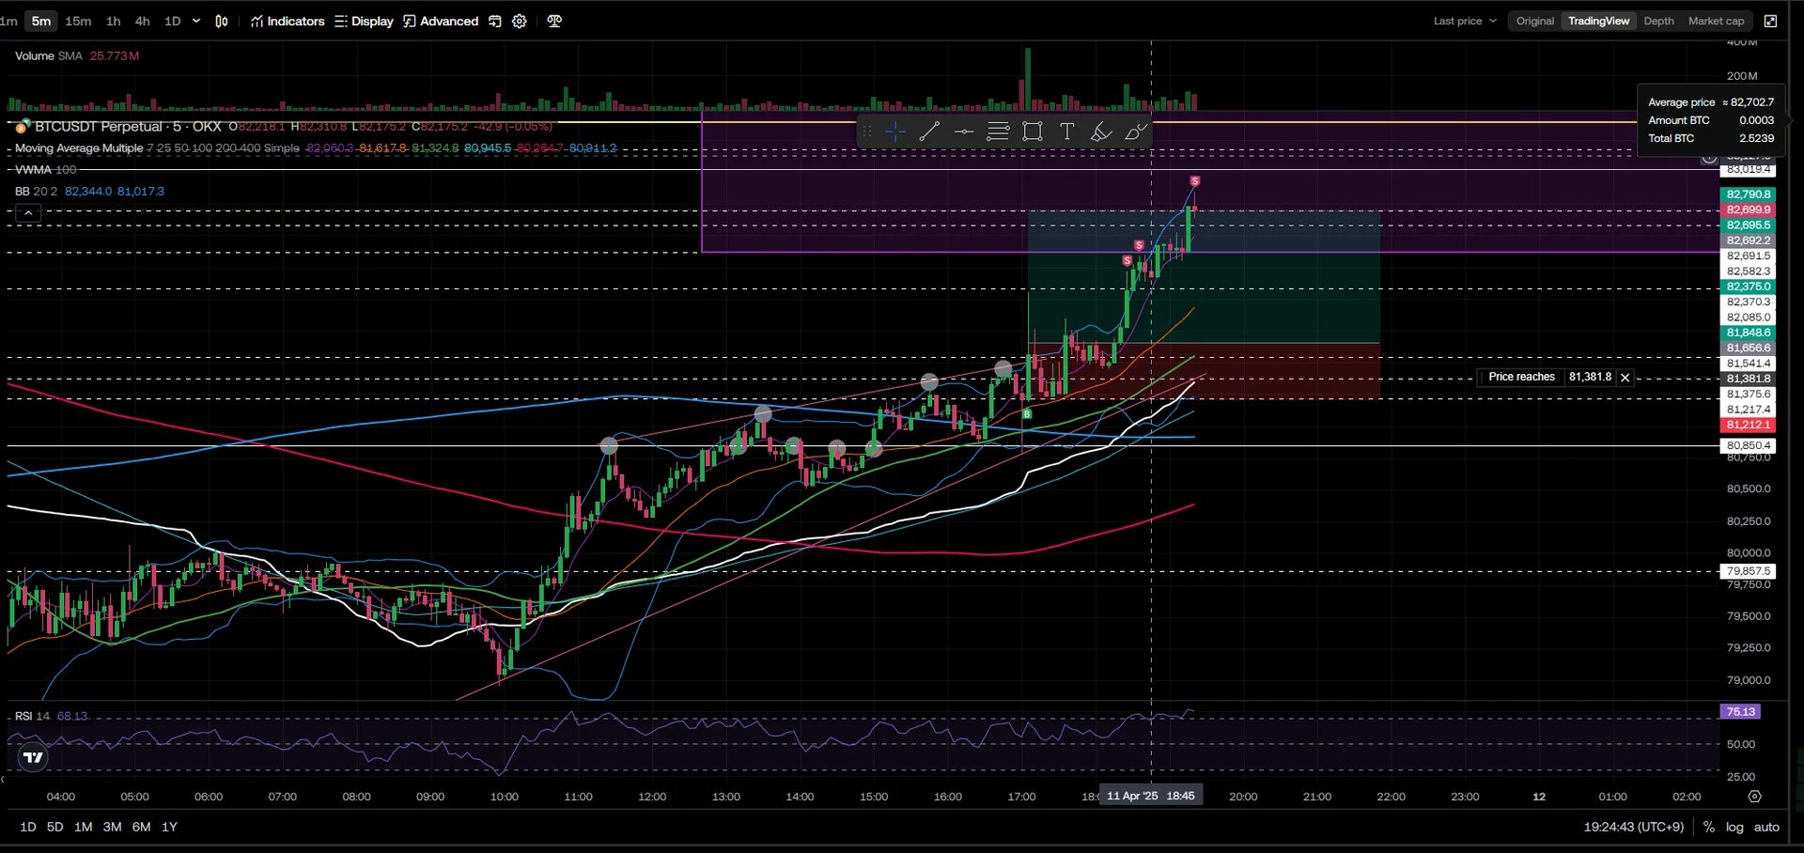Image resolution: width=1804 pixels, height=853 pixels.
Task: Select the eraser remove drawings tool
Action: click(1135, 132)
